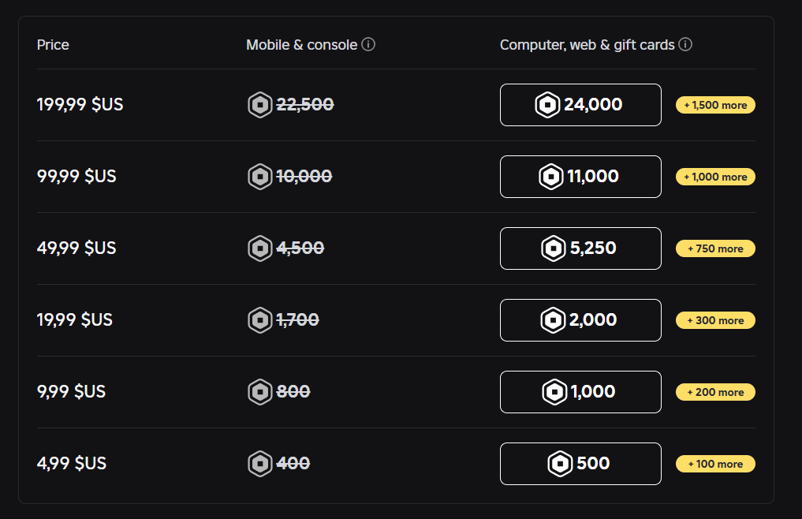Click the +750 more yellow badge

pos(715,248)
